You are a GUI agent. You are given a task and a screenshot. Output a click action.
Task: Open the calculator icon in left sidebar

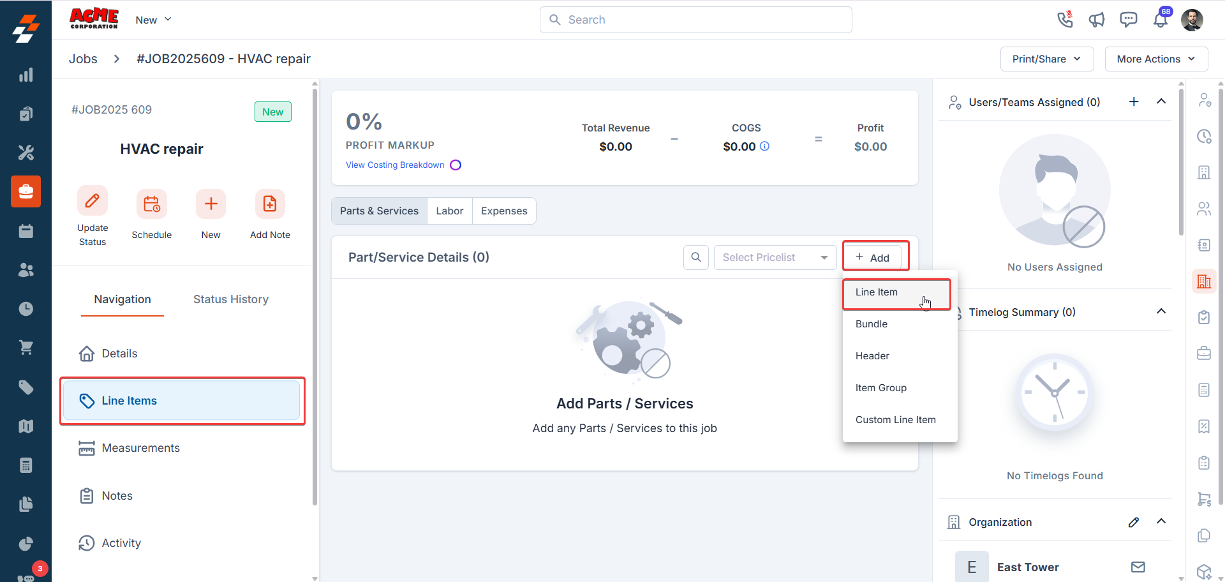pos(26,465)
